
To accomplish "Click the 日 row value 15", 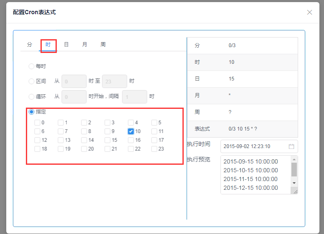I will coord(231,79).
